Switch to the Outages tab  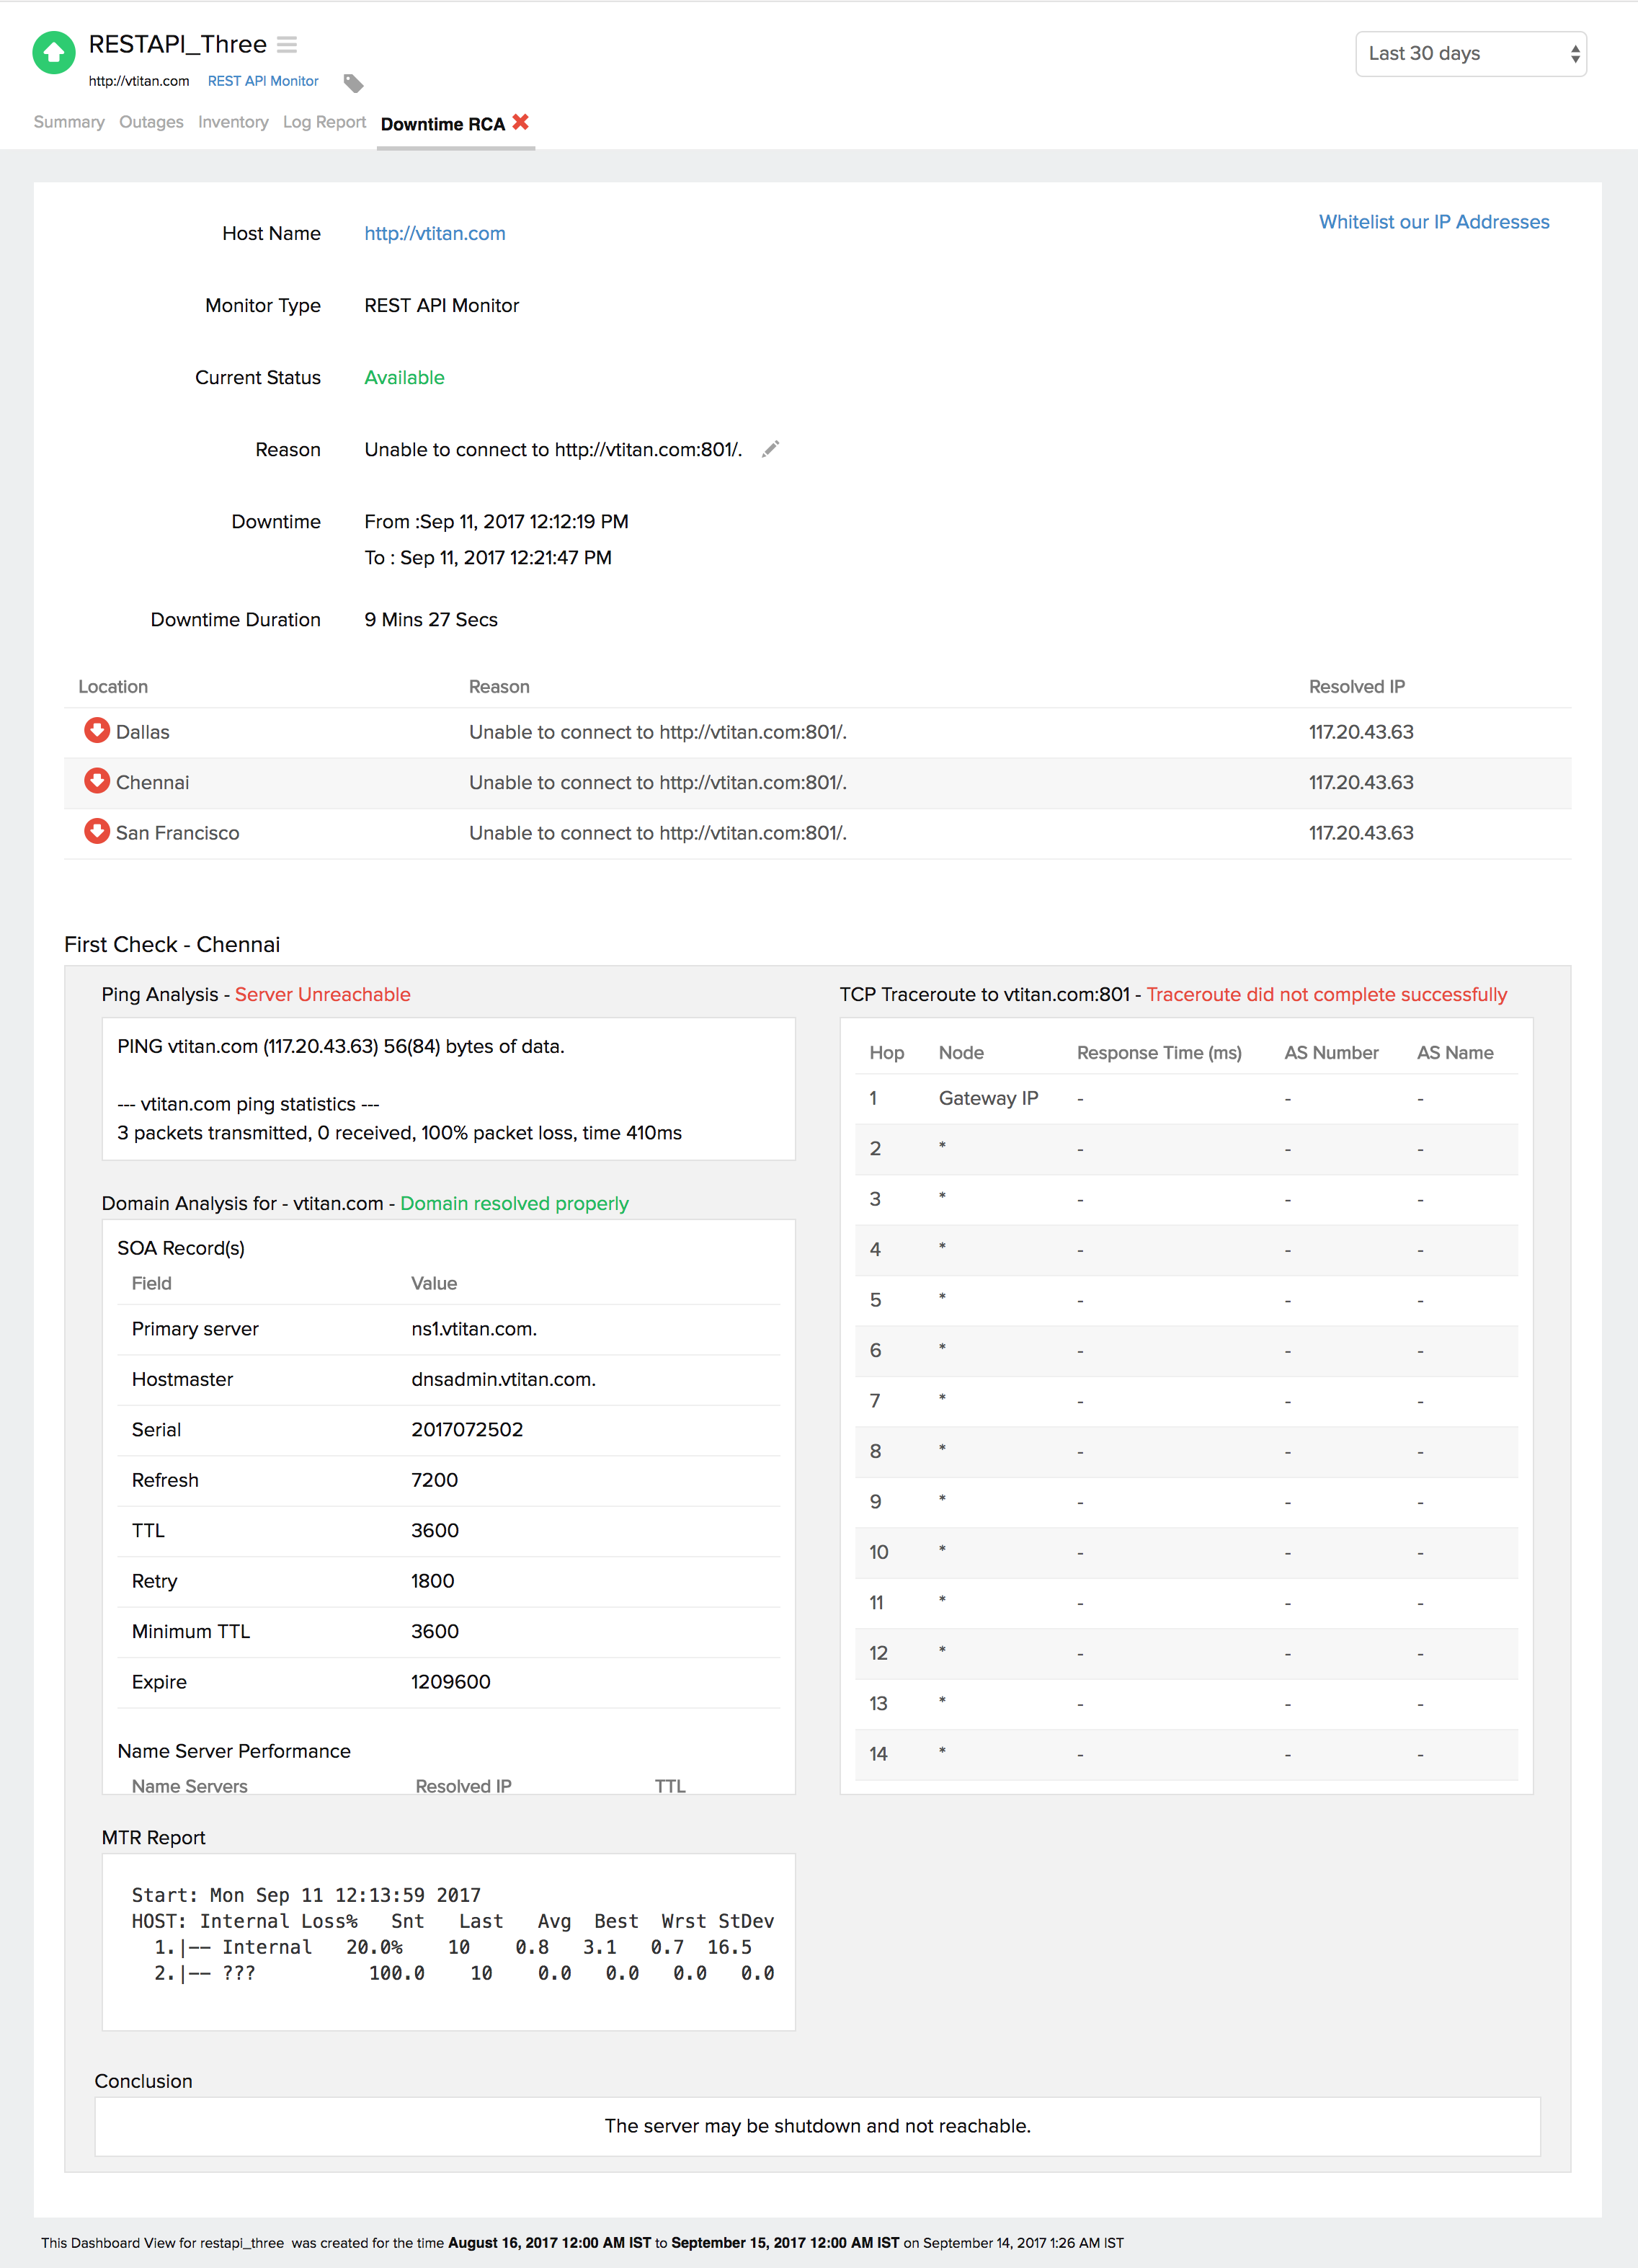click(x=151, y=122)
